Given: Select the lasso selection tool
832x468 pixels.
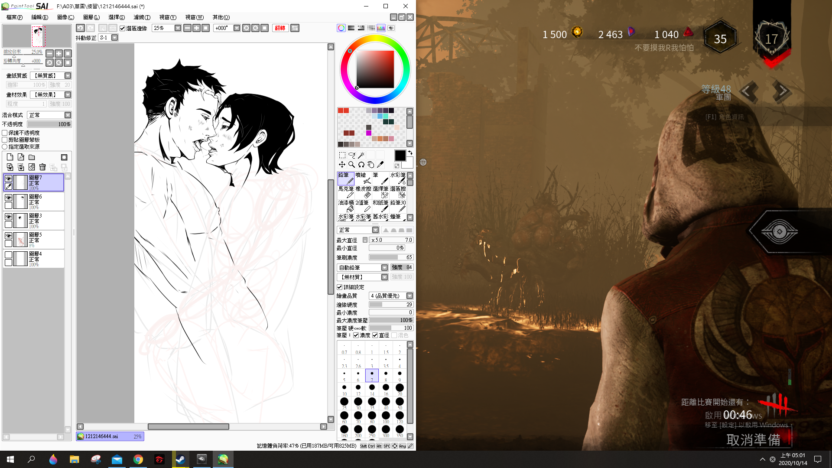Looking at the screenshot, I should pyautogui.click(x=351, y=155).
